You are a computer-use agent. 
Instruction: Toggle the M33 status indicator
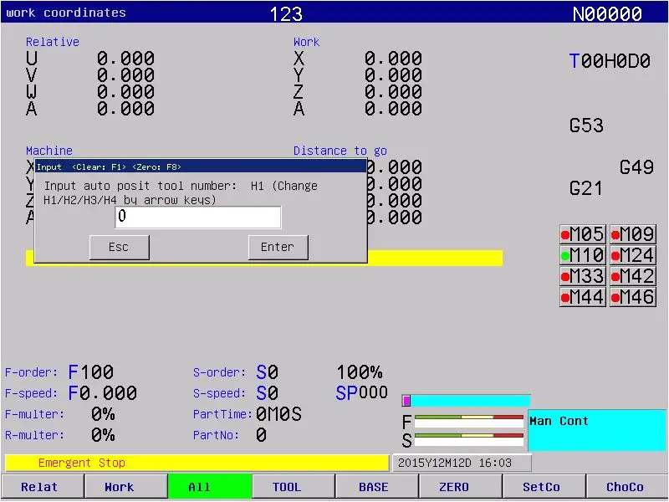tap(582, 276)
